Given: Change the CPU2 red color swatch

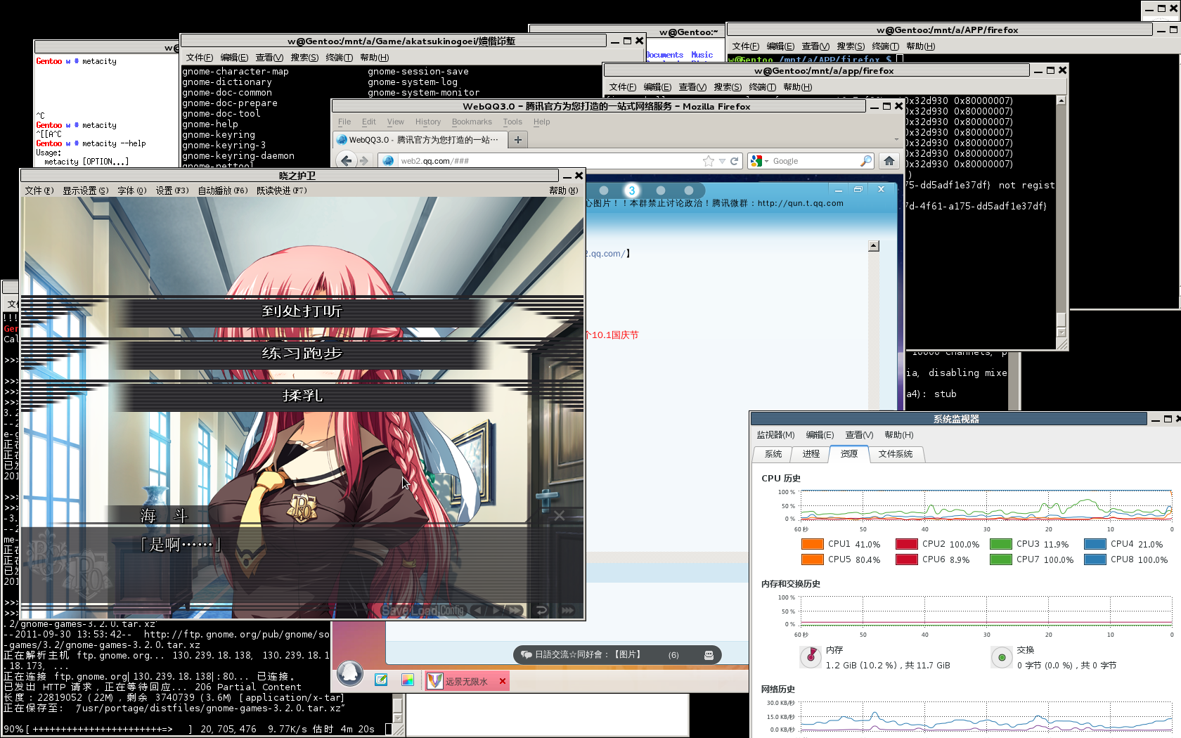Looking at the screenshot, I should click(906, 544).
